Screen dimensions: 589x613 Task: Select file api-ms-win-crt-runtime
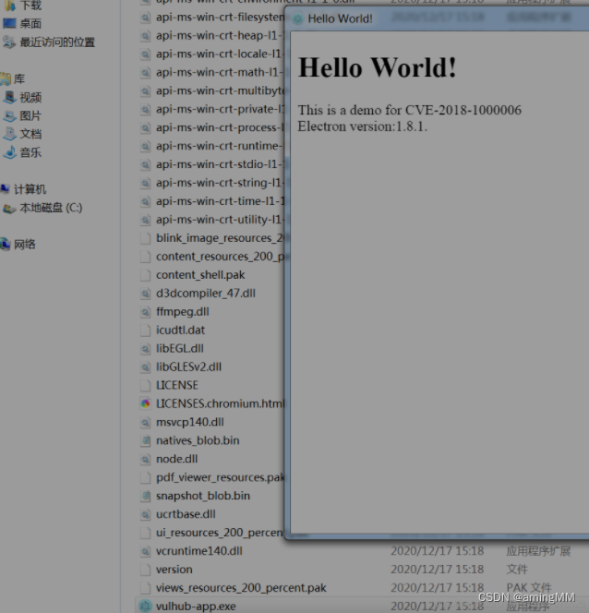point(220,146)
